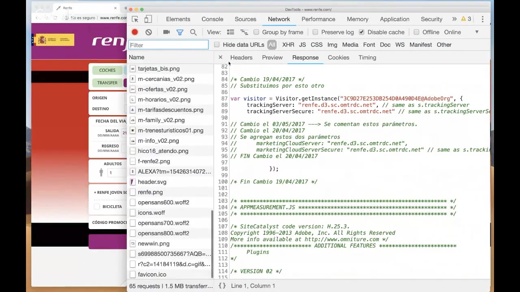Select the All filter button

coord(272,45)
